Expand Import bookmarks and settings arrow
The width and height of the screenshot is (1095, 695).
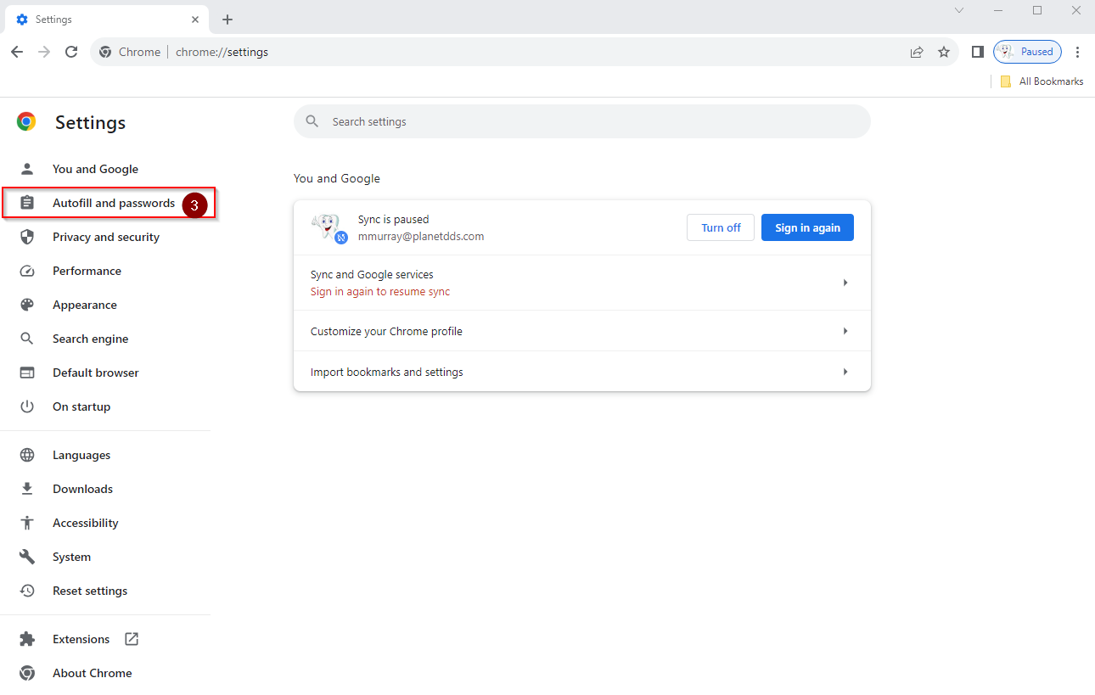click(845, 372)
